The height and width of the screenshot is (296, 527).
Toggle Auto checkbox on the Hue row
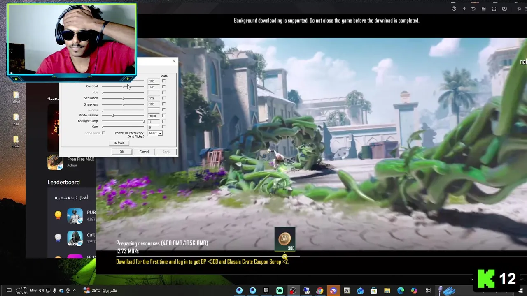[163, 92]
